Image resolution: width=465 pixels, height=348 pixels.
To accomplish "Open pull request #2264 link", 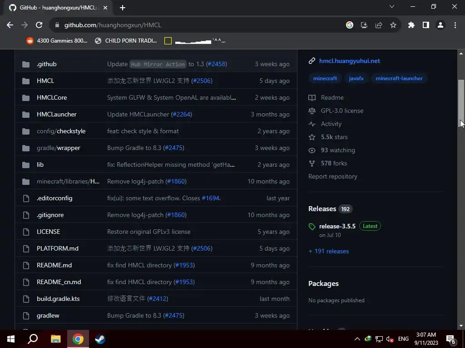I will [x=182, y=115].
